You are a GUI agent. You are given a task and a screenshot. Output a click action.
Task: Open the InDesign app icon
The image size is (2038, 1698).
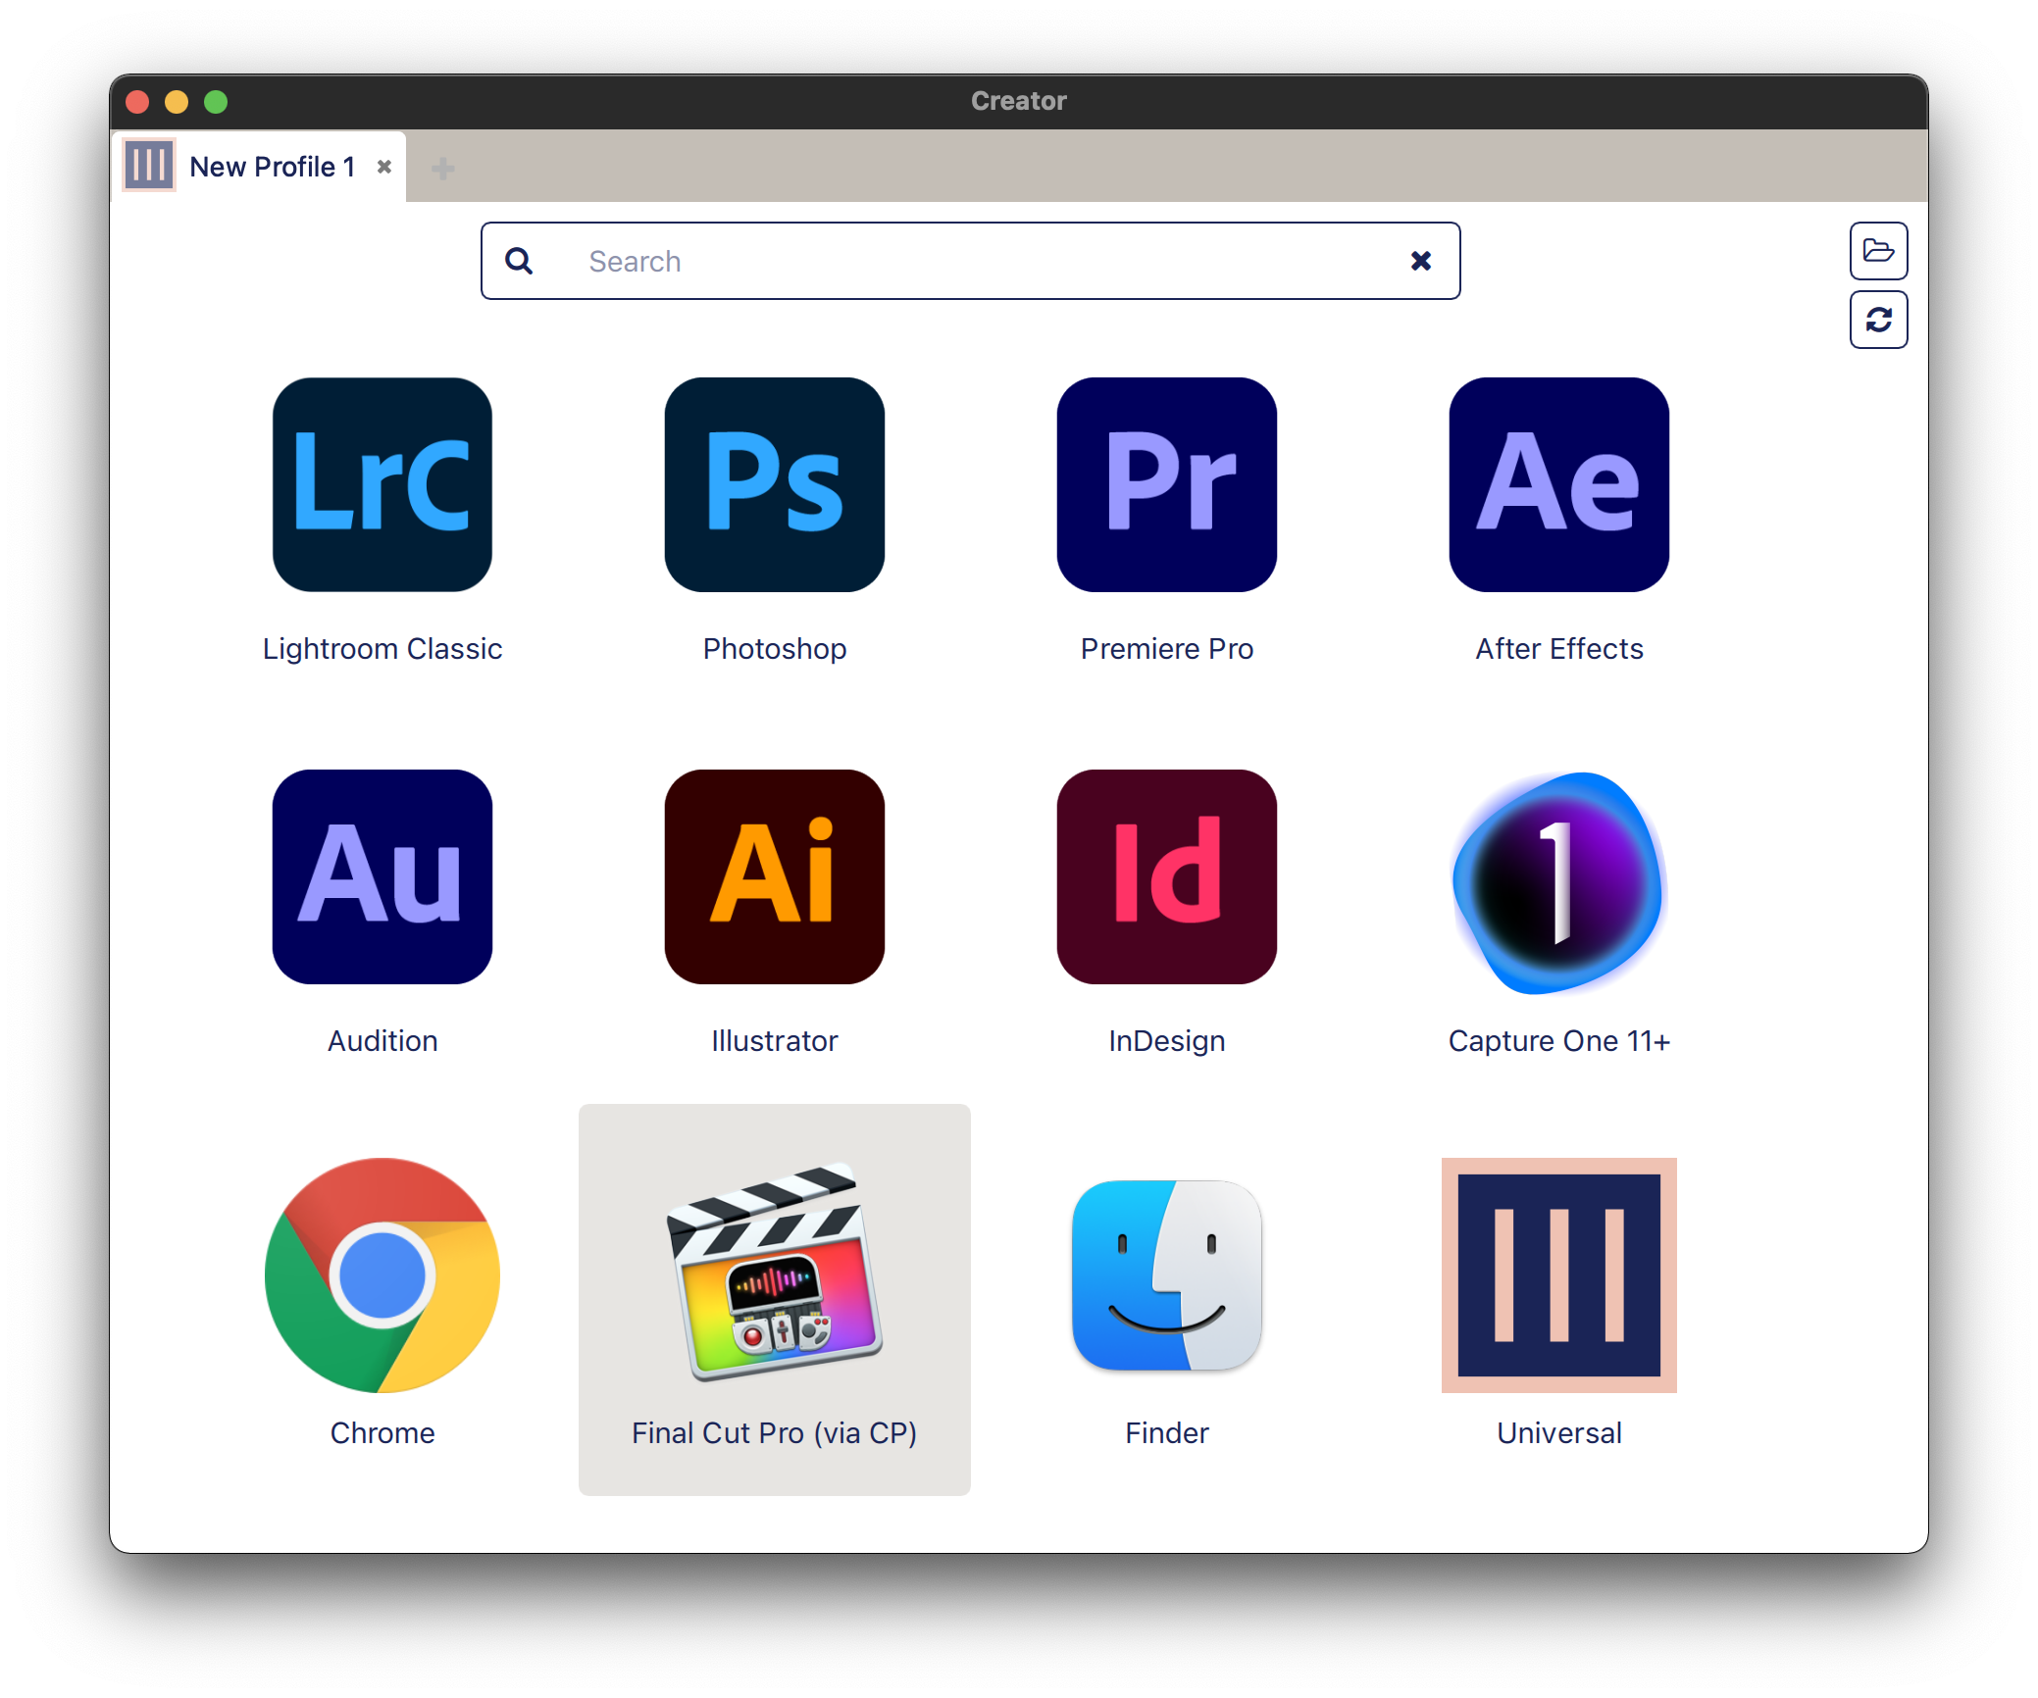(x=1167, y=876)
